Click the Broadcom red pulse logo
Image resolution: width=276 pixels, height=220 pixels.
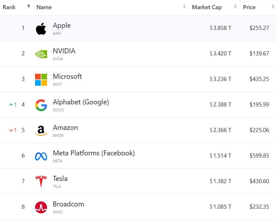[41, 207]
